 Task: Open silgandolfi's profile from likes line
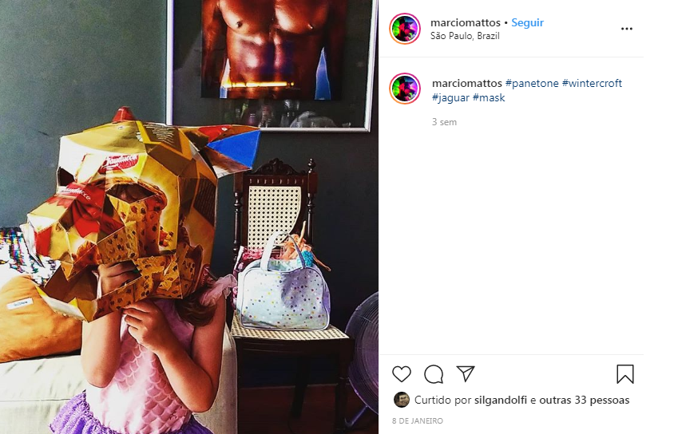click(501, 400)
